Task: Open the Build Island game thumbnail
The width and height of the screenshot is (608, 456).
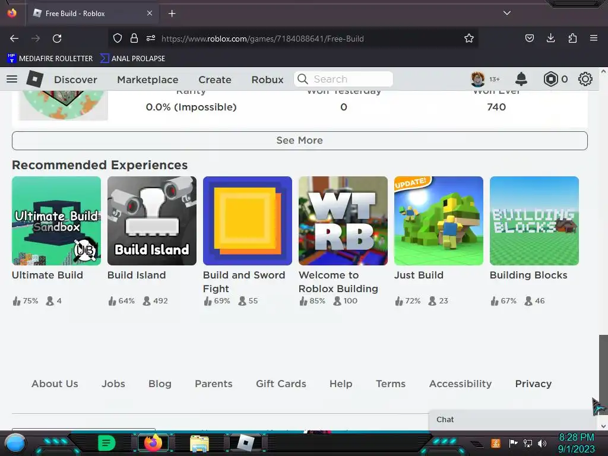Action: click(x=152, y=221)
